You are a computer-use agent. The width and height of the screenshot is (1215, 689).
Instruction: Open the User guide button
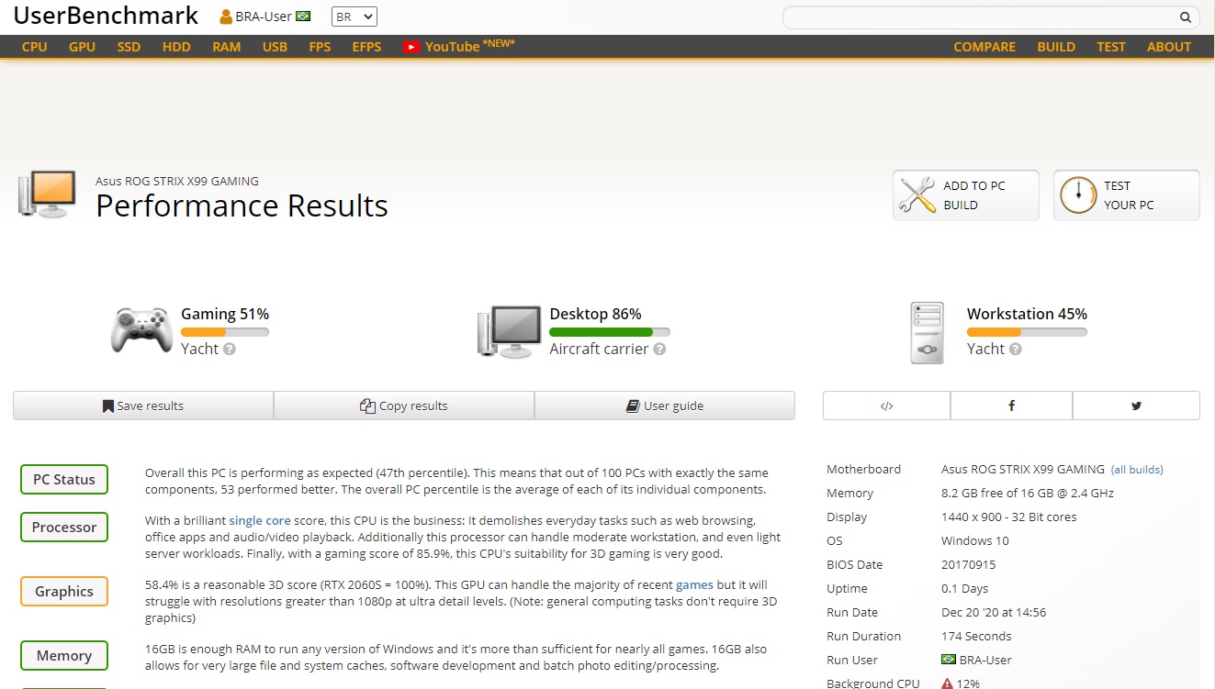click(665, 406)
